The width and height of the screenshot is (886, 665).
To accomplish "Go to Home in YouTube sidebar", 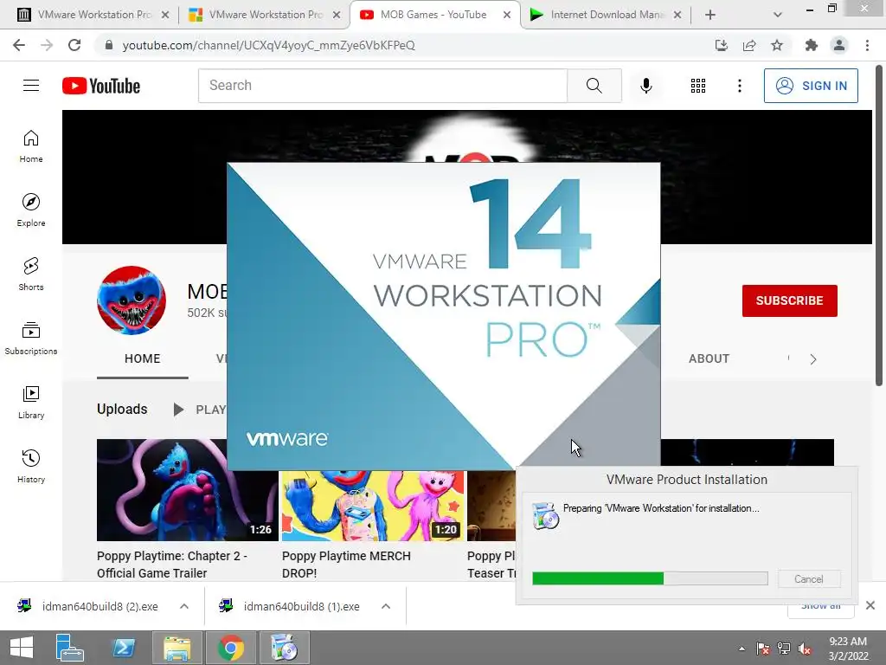I will click(x=31, y=146).
